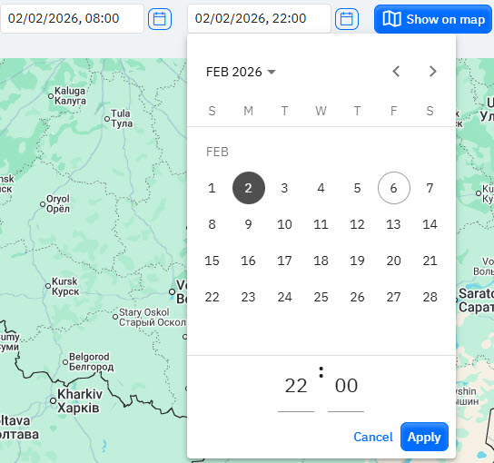494x463 pixels.
Task: Click the end date field 02/02/2026, 22:00
Action: pyautogui.click(x=259, y=18)
